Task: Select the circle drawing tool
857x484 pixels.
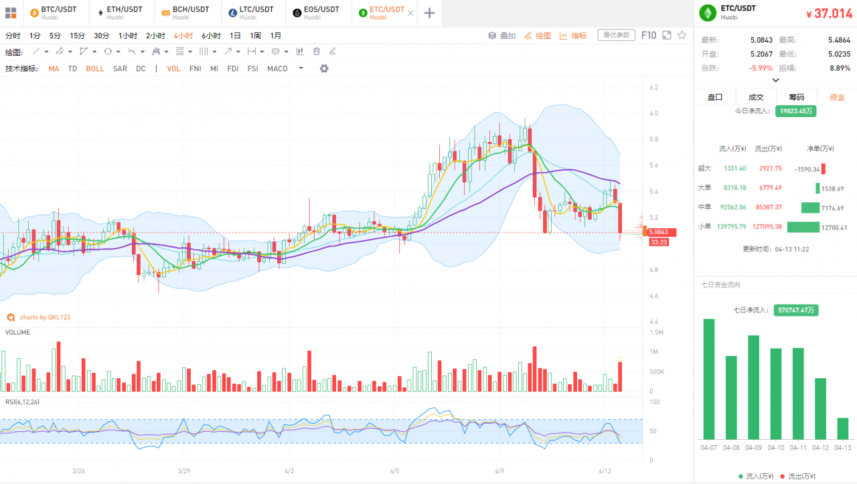Action: point(108,52)
